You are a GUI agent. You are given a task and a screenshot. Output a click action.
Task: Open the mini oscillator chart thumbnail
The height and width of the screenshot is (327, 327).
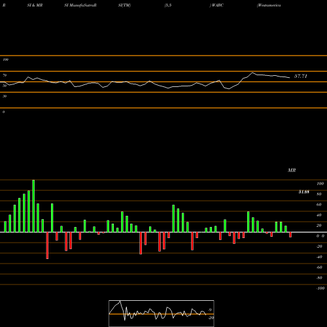(x=162, y=313)
